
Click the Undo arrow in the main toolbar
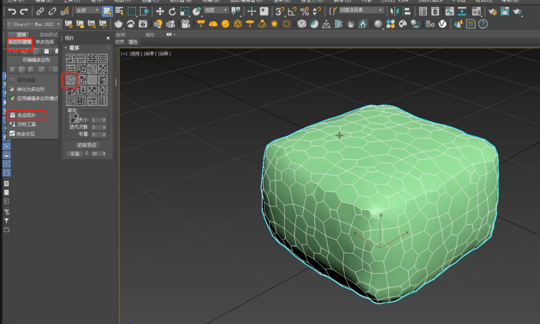(12, 11)
